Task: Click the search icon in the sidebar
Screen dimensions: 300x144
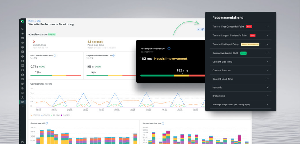Action: tap(22, 29)
